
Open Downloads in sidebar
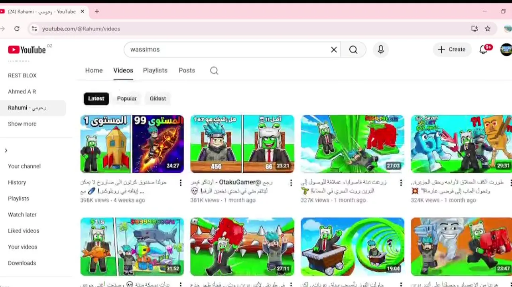pyautogui.click(x=22, y=263)
